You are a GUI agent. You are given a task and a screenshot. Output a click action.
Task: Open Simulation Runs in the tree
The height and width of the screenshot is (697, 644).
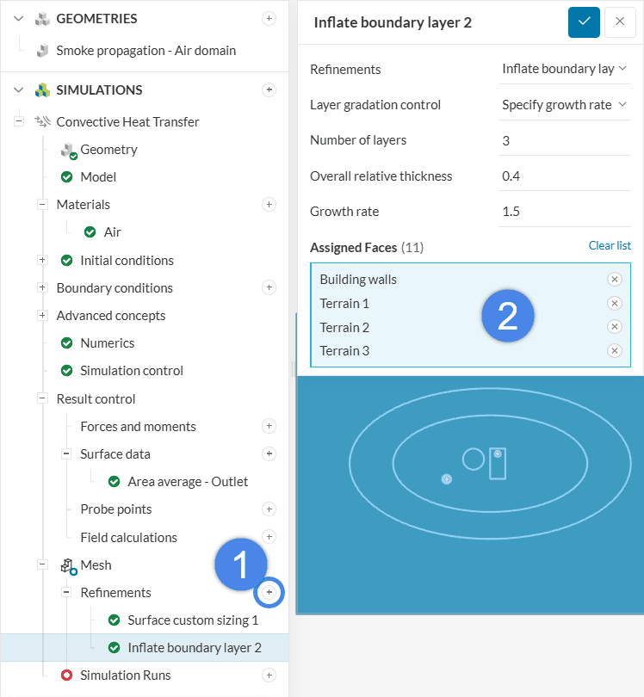[125, 675]
